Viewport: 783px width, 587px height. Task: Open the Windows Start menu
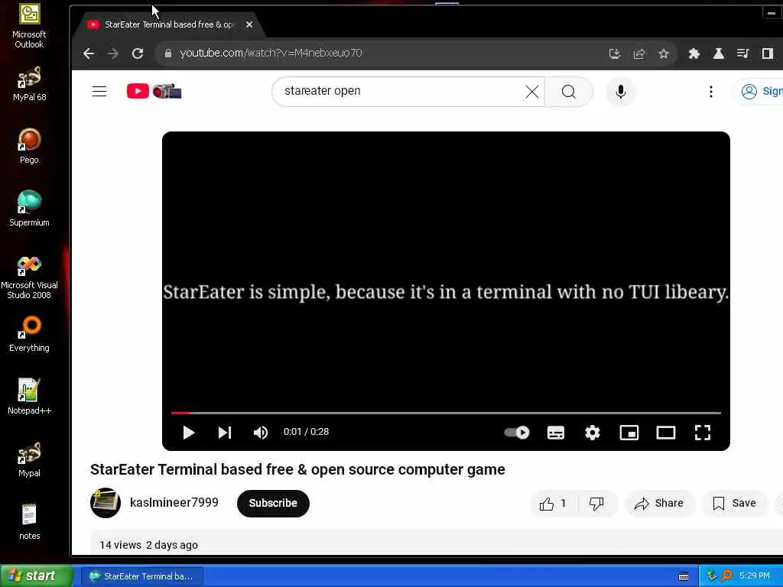37,576
